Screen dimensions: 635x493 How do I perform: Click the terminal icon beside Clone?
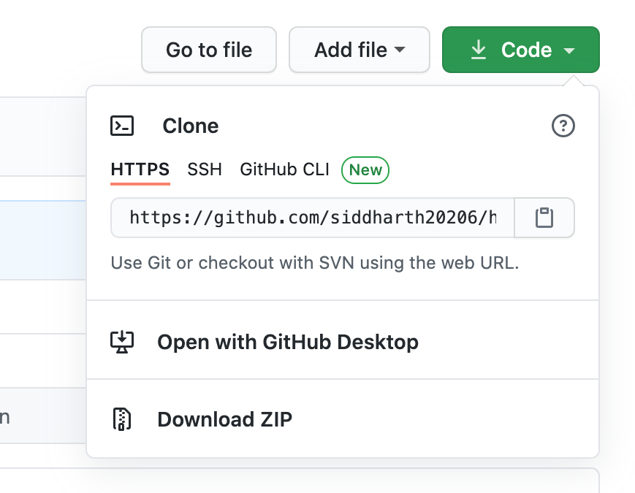122,126
